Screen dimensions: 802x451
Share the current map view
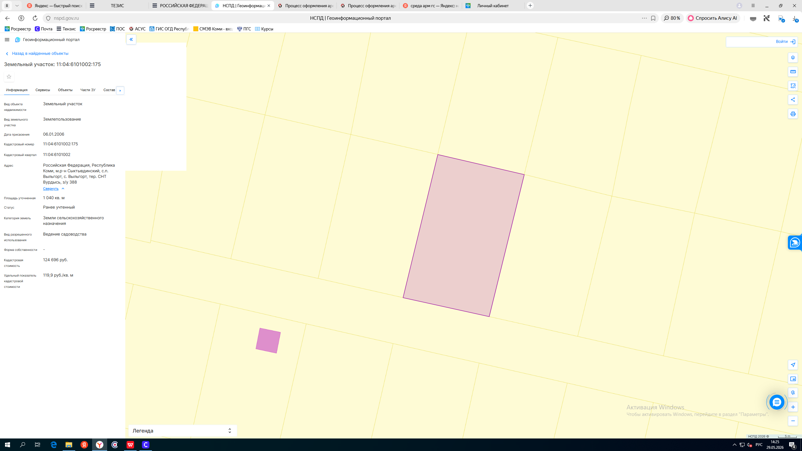[x=793, y=100]
